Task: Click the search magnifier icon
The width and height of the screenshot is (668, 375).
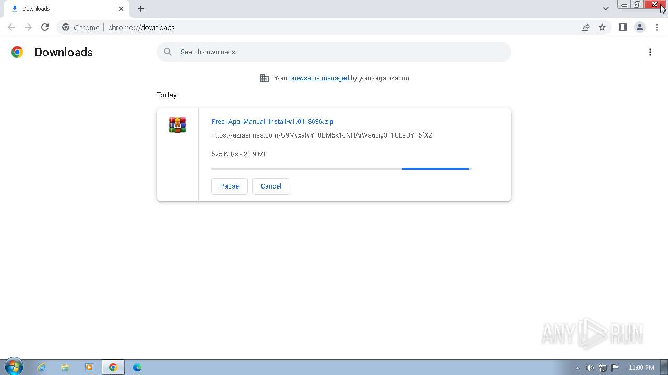Action: tap(168, 52)
